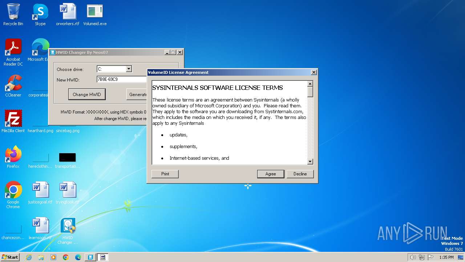Open the Recycle Bin desktop icon
The height and width of the screenshot is (262, 465).
point(13,15)
